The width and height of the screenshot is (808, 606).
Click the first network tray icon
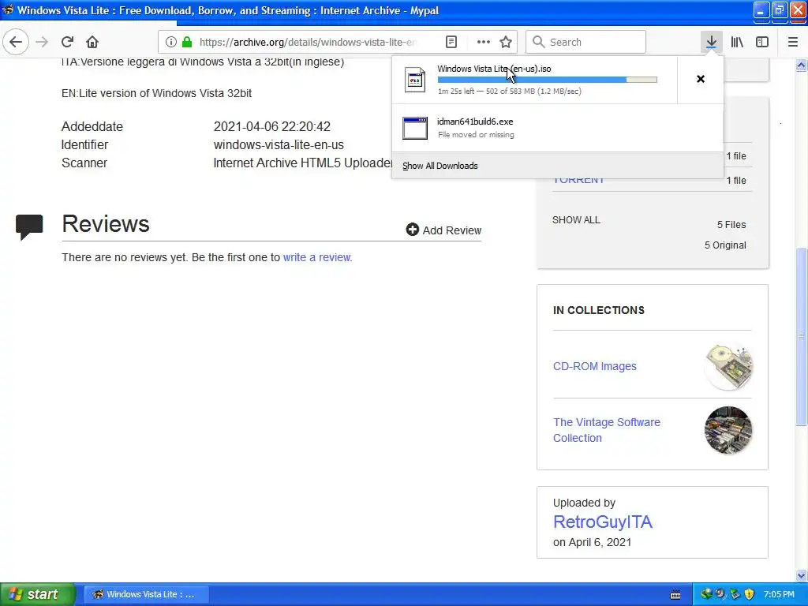coord(706,594)
